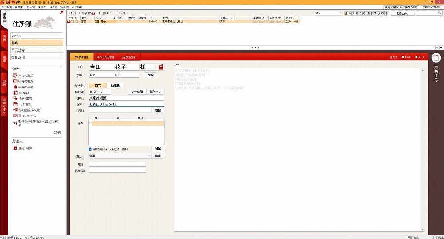Click the gear settings icon above list

62,12
